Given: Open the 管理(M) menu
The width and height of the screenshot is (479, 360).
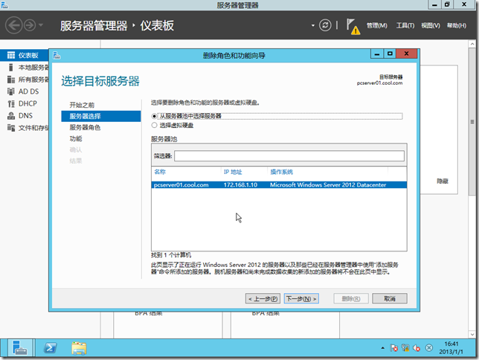Looking at the screenshot, I should click(376, 26).
